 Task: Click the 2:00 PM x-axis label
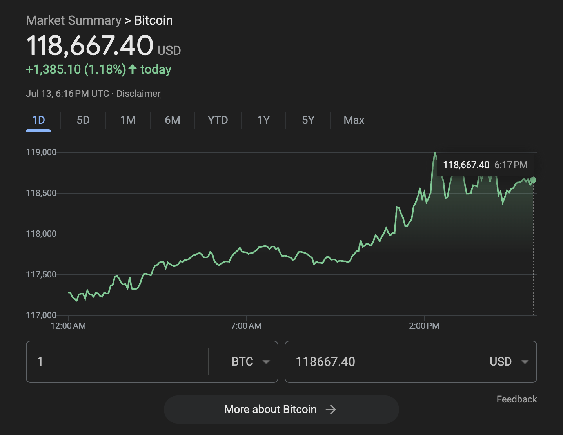tap(424, 326)
